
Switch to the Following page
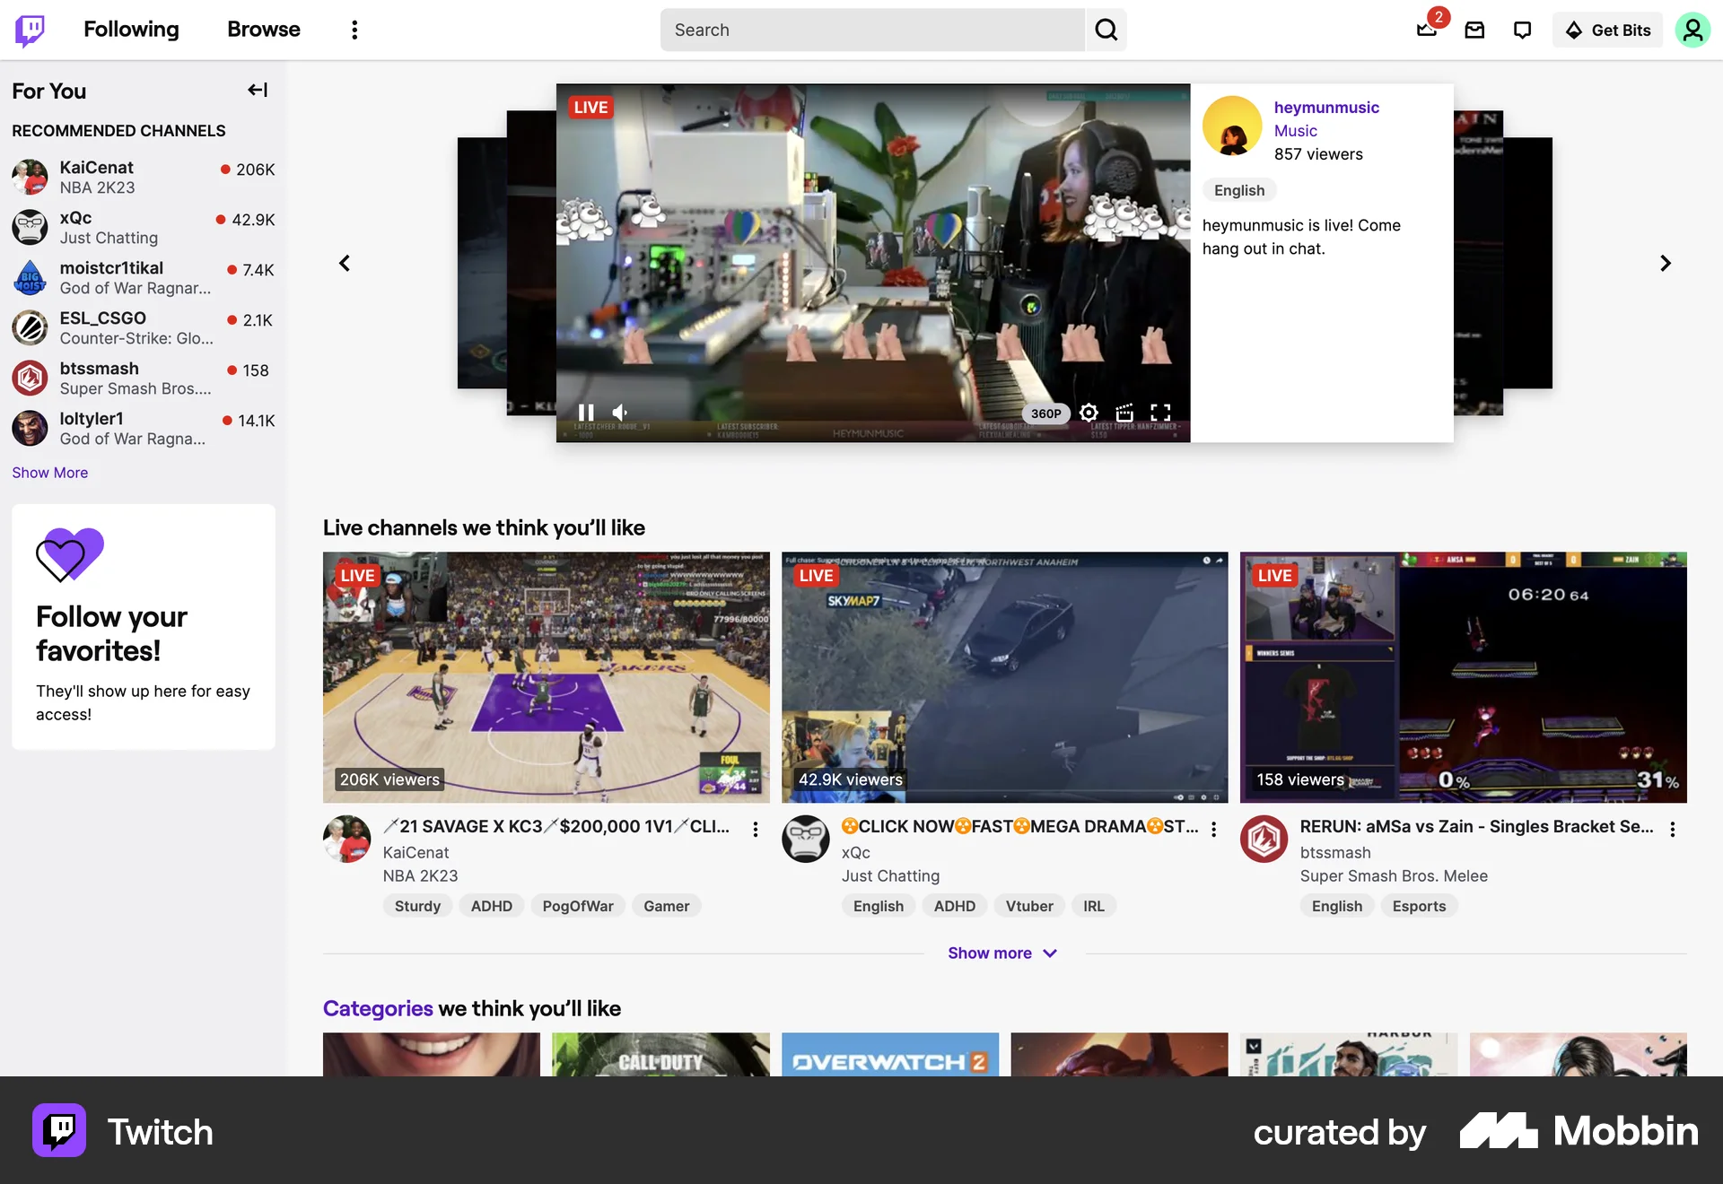[x=131, y=30]
